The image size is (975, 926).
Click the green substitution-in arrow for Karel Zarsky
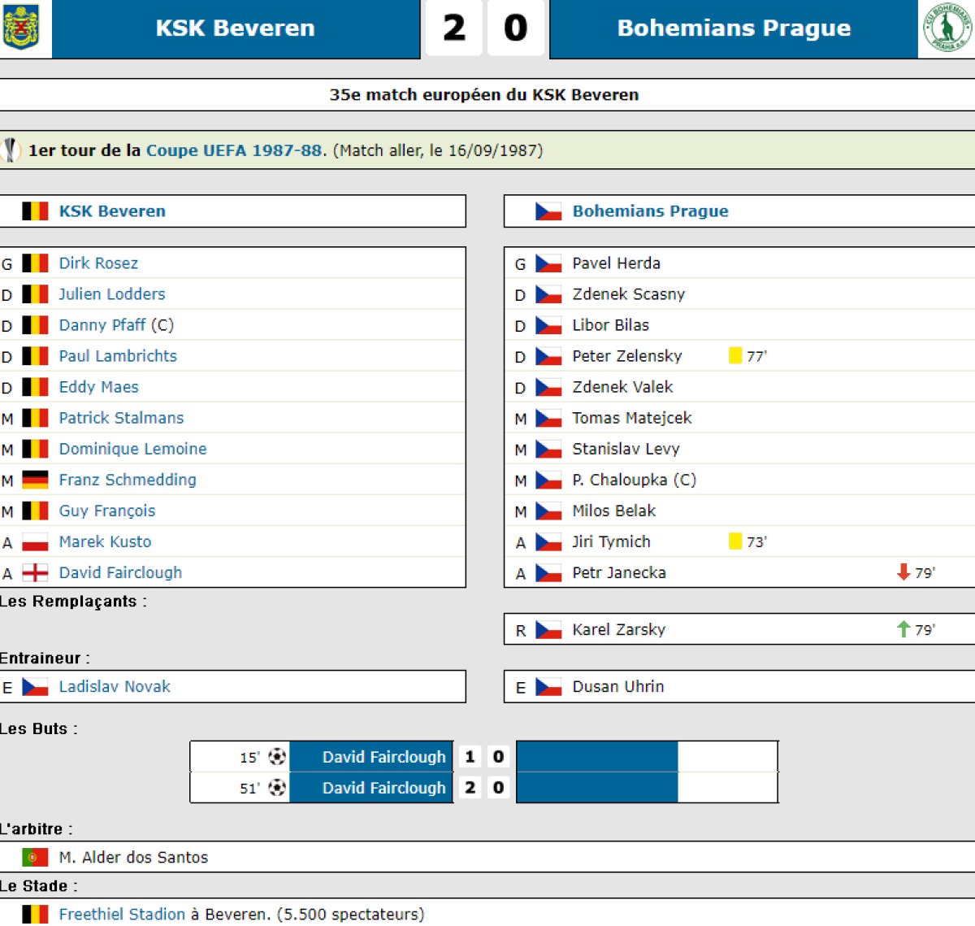pos(903,629)
